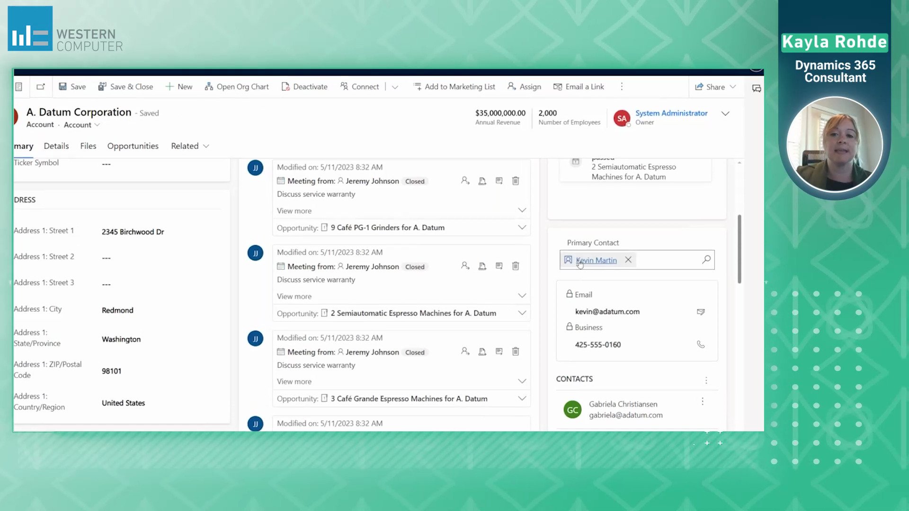Remove Kevin Martin as Primary Contact
909x511 pixels.
[628, 260]
